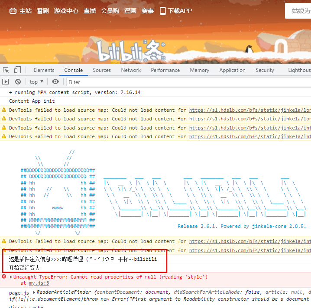Expand the ReaderArticleFinder object
Screen dimensions: 311x308
point(34,293)
